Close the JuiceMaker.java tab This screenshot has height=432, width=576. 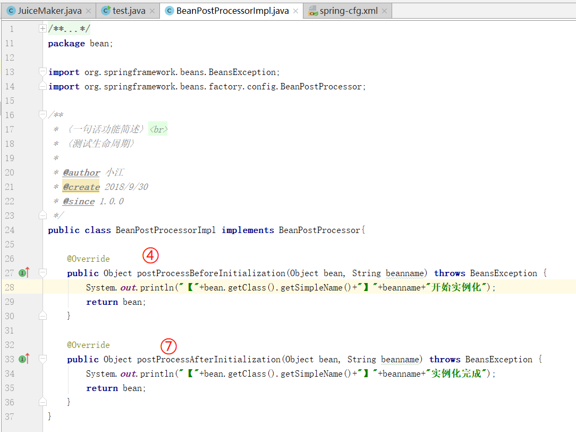point(88,11)
